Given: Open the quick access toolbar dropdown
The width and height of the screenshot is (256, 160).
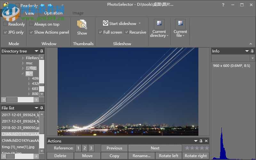Looking at the screenshot, I should [x=62, y=5].
